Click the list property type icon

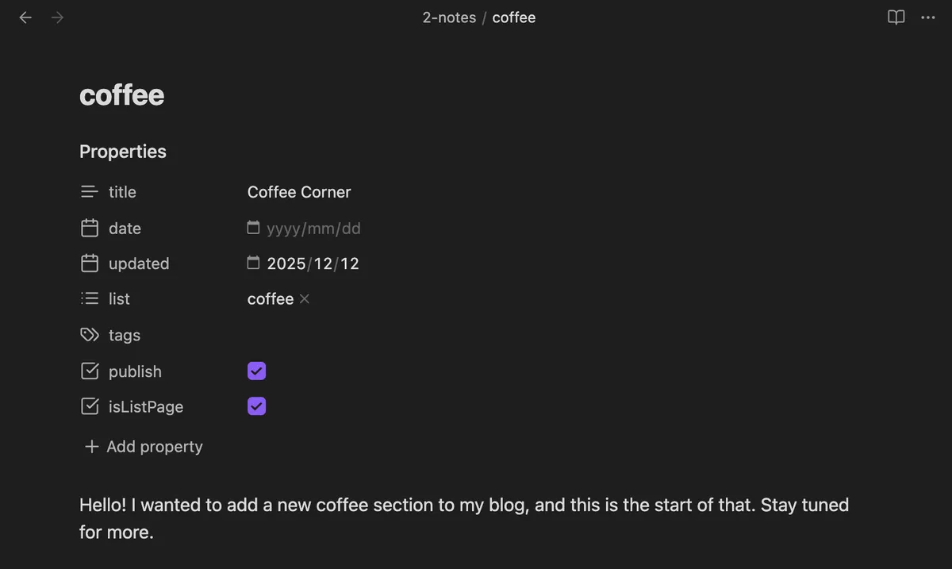click(x=90, y=299)
